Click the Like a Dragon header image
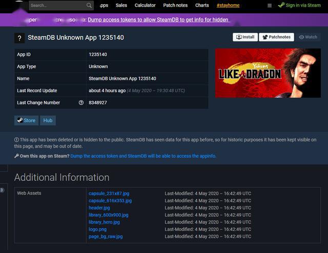Screen dimensions: 328x253 268,73
